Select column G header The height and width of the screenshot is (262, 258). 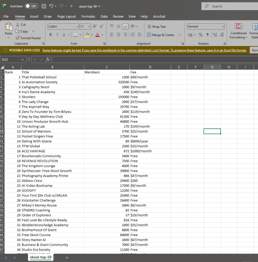pyautogui.click(x=212, y=67)
